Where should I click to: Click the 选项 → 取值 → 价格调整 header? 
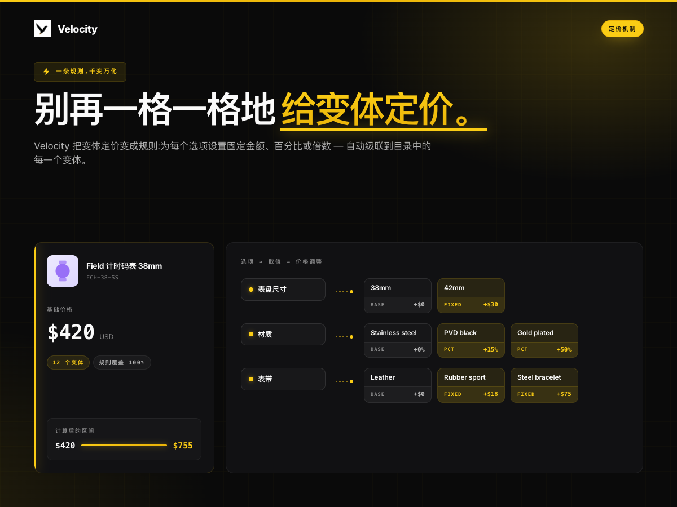pyautogui.click(x=282, y=262)
